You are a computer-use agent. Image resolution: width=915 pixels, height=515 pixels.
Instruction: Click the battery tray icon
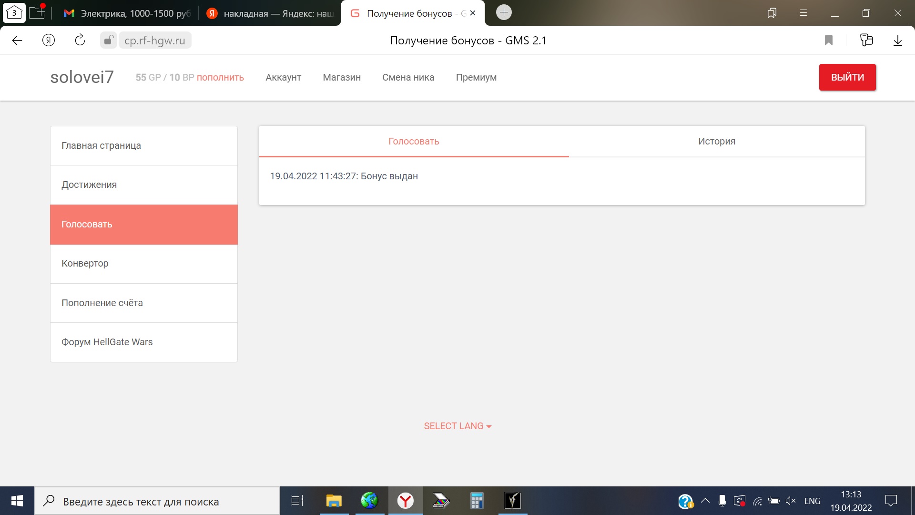[x=774, y=501]
